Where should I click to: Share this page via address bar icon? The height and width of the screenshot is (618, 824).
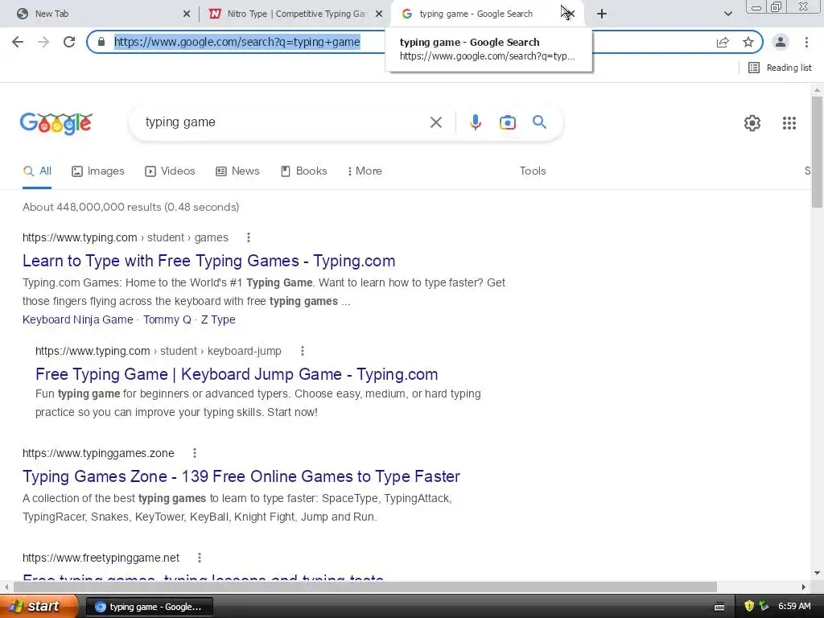coord(723,42)
